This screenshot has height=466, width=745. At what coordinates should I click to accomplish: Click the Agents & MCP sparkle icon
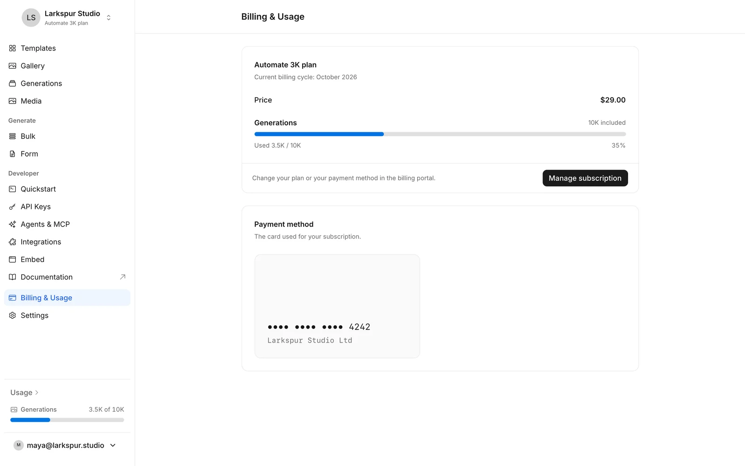(13, 224)
